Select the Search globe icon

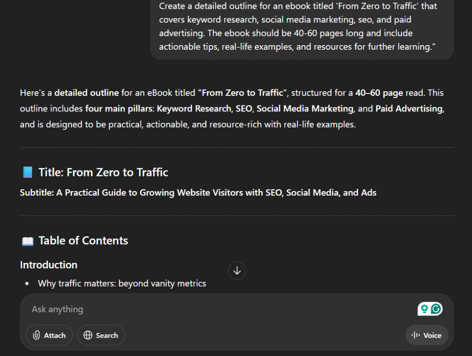88,335
